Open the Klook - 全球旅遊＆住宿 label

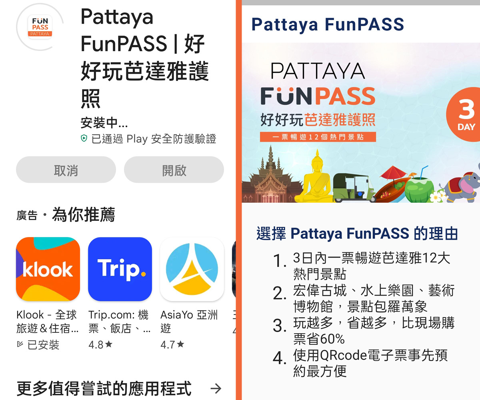(47, 322)
